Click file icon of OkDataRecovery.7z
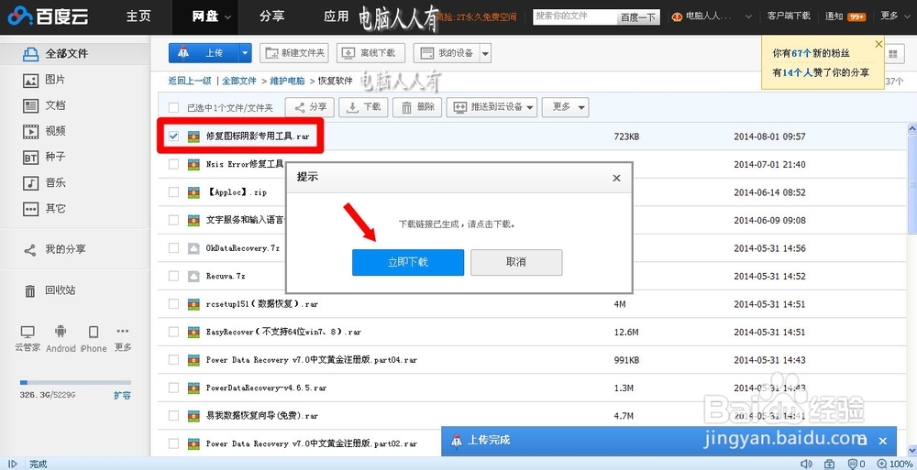Screen dimensions: 917x470 (x=193, y=248)
